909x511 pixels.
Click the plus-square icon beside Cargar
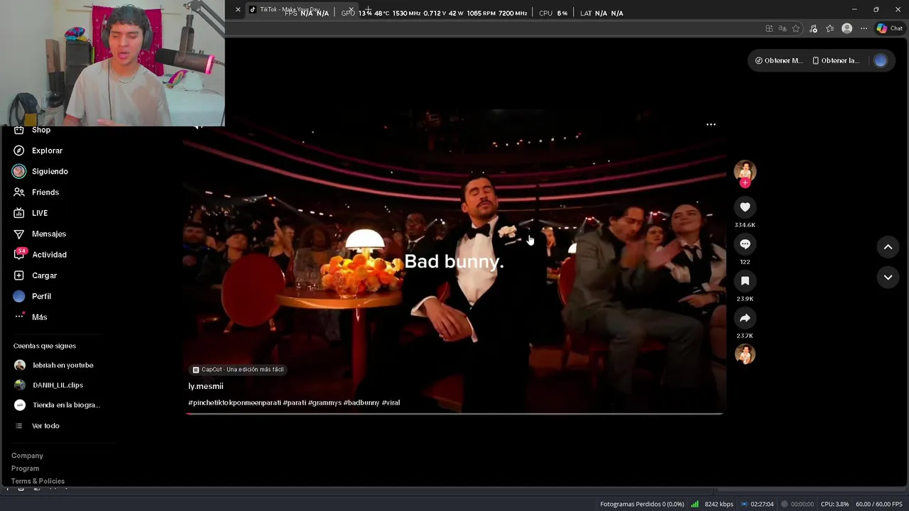click(x=19, y=275)
